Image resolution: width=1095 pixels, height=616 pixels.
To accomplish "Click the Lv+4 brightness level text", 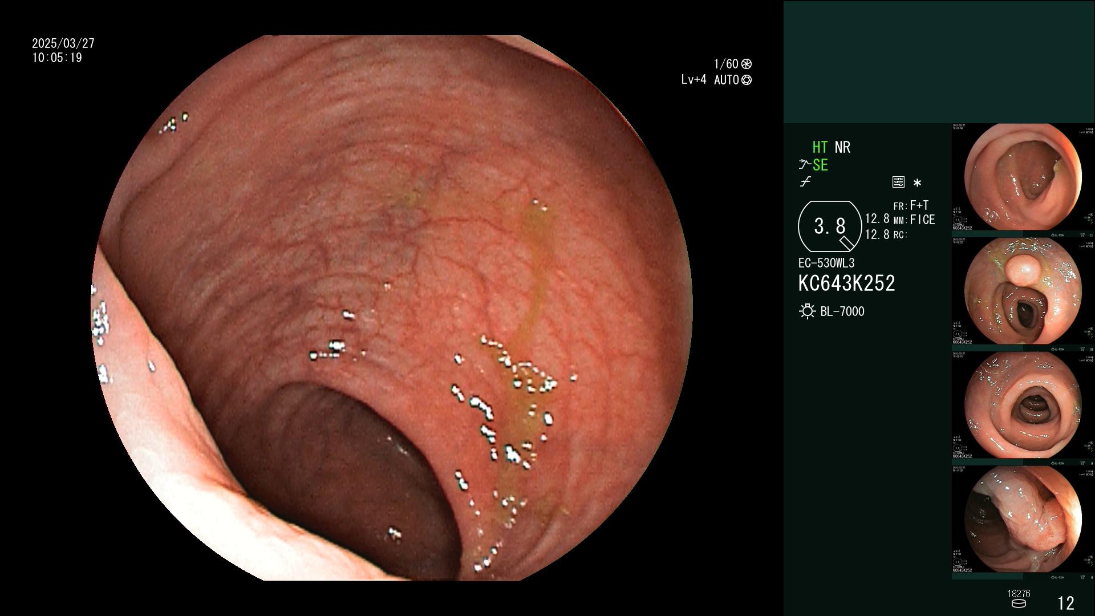I will tap(693, 80).
